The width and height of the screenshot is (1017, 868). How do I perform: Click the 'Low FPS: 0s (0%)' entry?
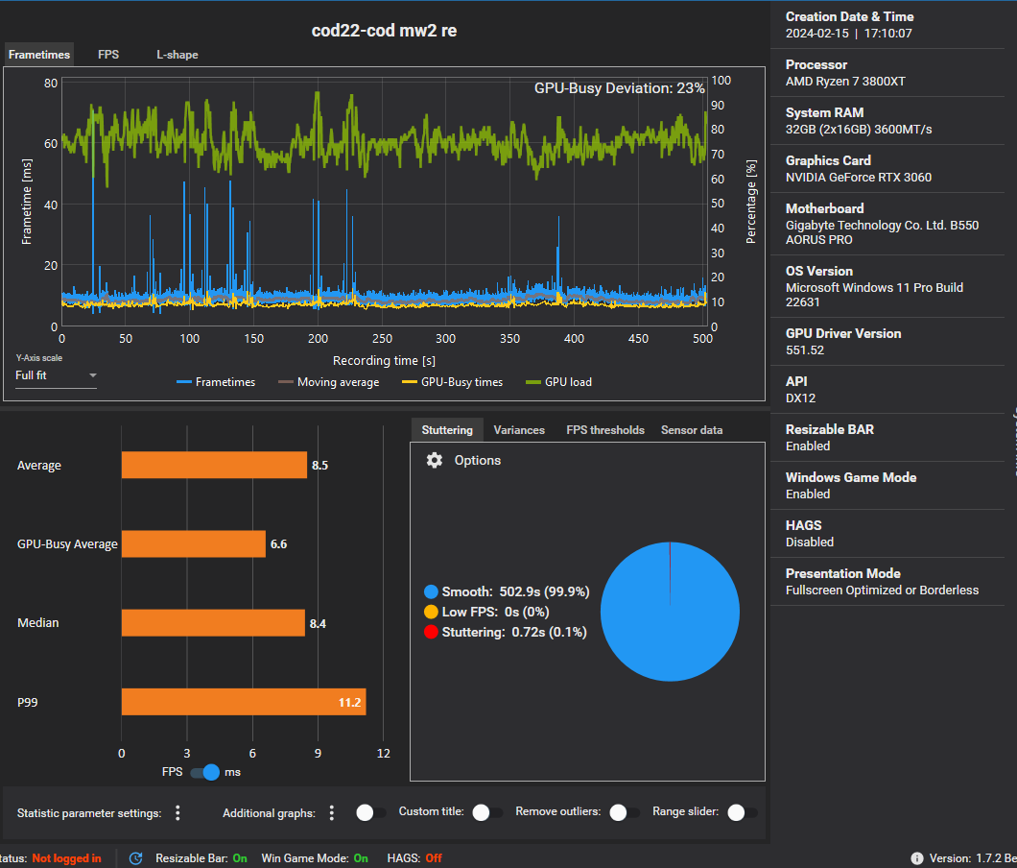tap(495, 612)
